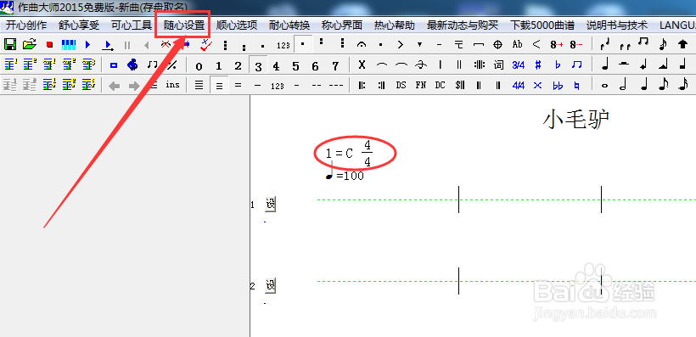This screenshot has height=337, width=696.
Task: Click the green floppy disk Save icon
Action: (x=10, y=44)
